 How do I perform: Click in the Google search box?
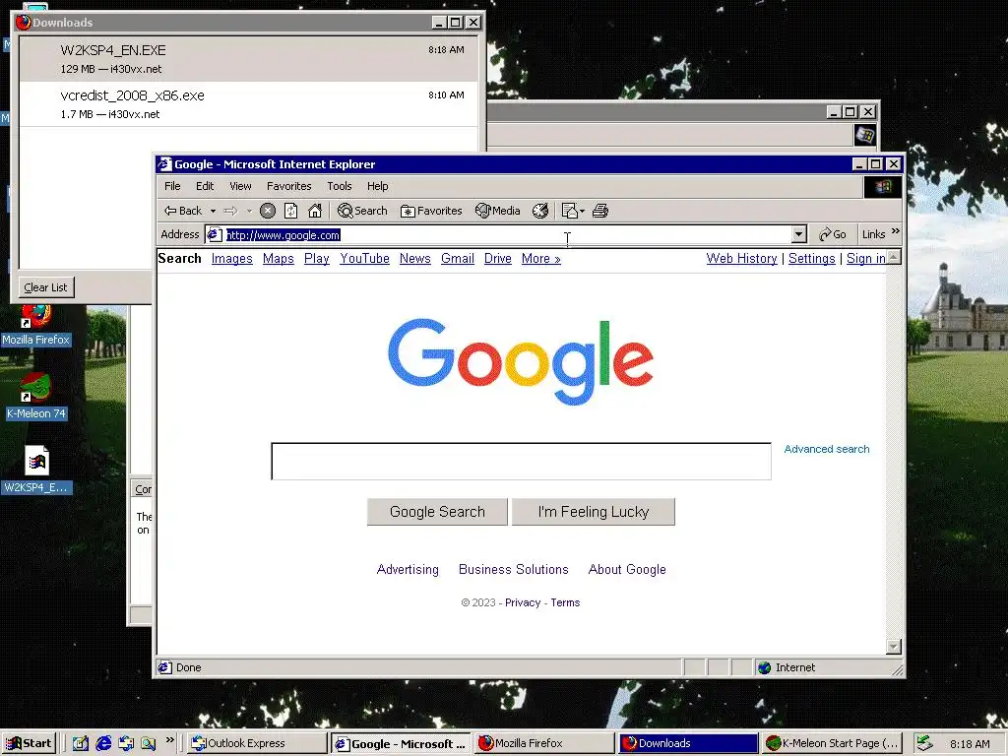point(522,461)
